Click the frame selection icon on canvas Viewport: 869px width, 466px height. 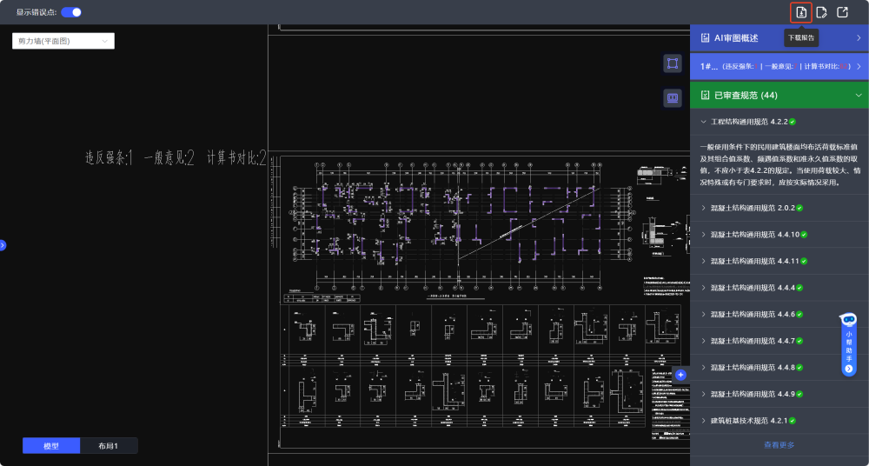673,63
